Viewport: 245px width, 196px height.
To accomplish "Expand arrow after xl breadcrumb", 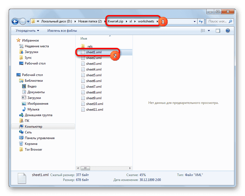I will click(x=135, y=21).
